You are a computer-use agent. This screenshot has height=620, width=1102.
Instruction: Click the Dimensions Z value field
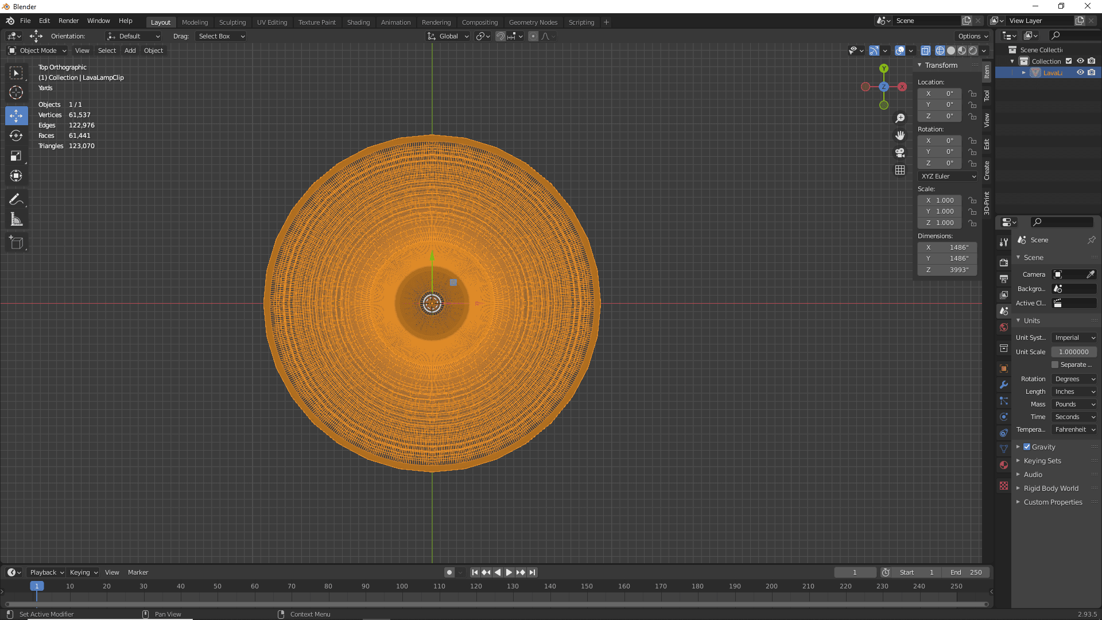(x=947, y=270)
